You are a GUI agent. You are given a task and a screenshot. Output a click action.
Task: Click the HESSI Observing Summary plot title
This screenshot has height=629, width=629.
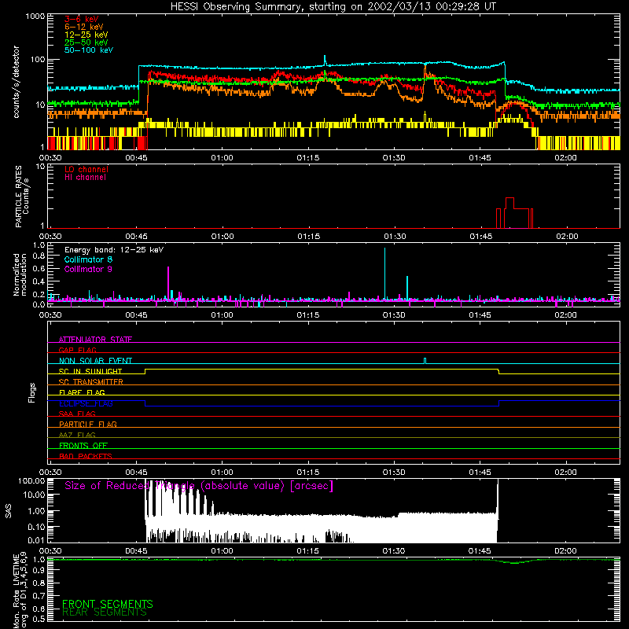(x=333, y=6)
